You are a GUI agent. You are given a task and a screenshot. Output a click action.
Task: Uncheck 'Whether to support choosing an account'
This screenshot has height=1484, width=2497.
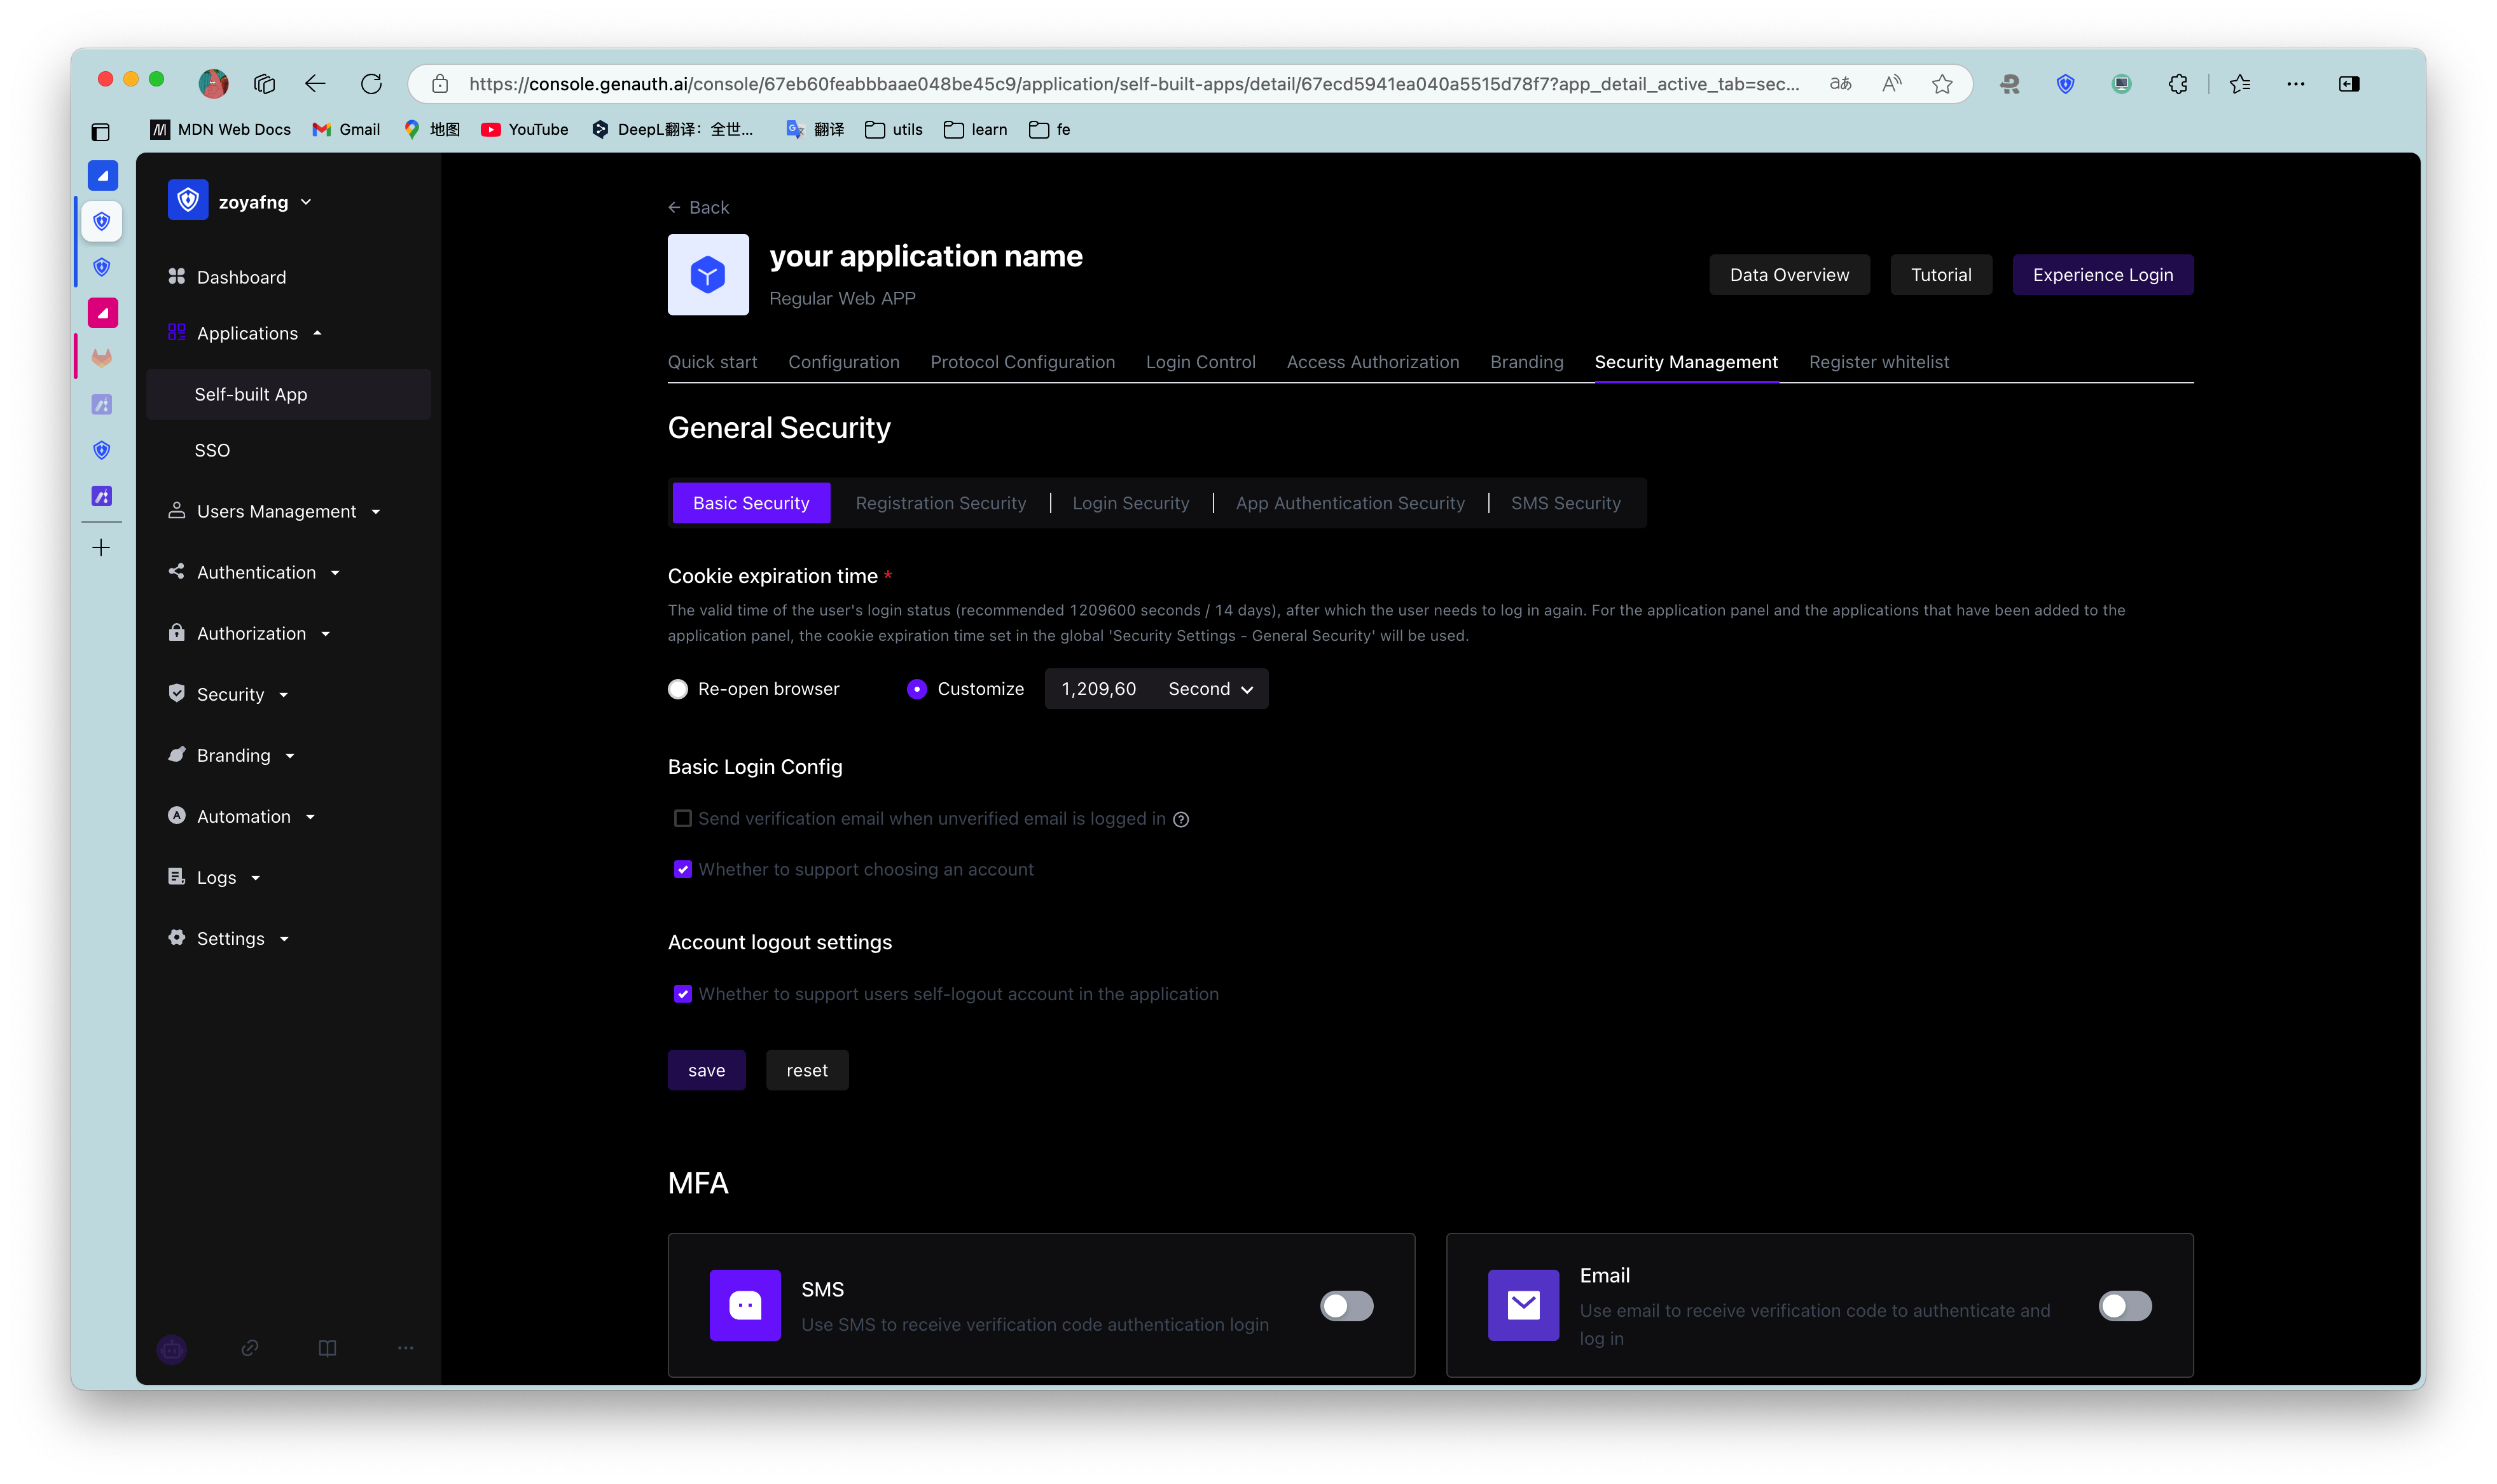(x=683, y=869)
